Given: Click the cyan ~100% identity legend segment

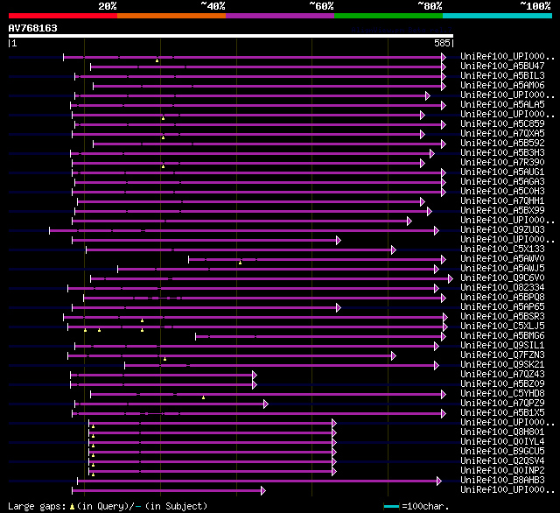Looking at the screenshot, I should point(498,16).
